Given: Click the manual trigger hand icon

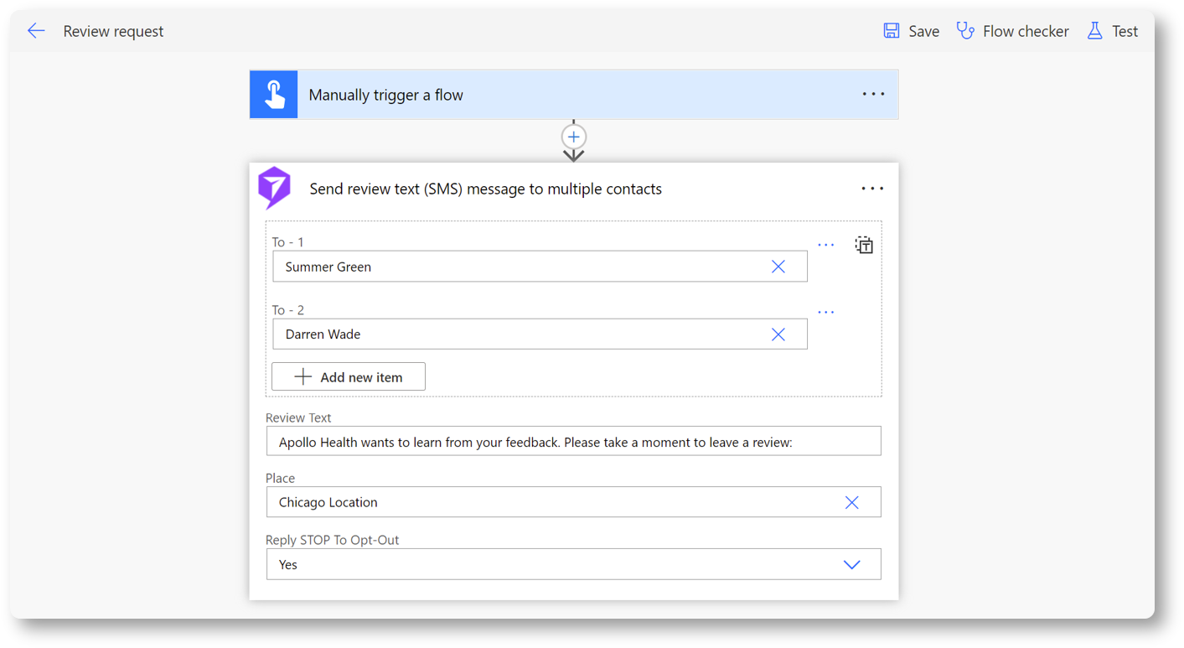Looking at the screenshot, I should [x=274, y=95].
